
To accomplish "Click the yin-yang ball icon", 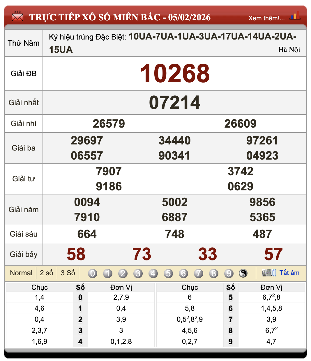I will (x=243, y=273).
